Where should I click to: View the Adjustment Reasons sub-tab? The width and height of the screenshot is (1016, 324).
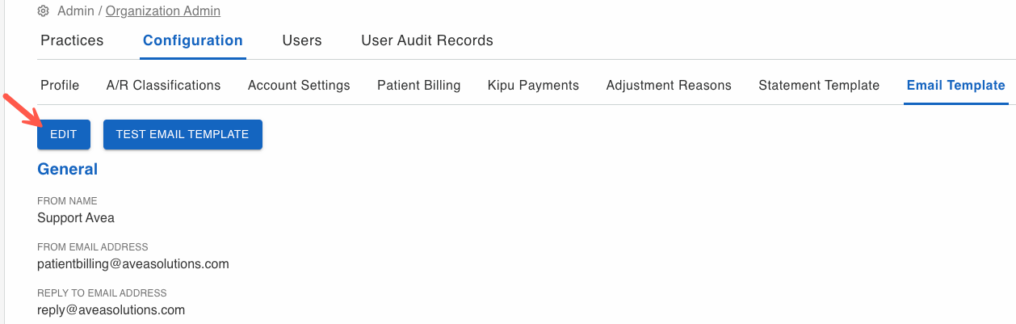pyautogui.click(x=669, y=85)
